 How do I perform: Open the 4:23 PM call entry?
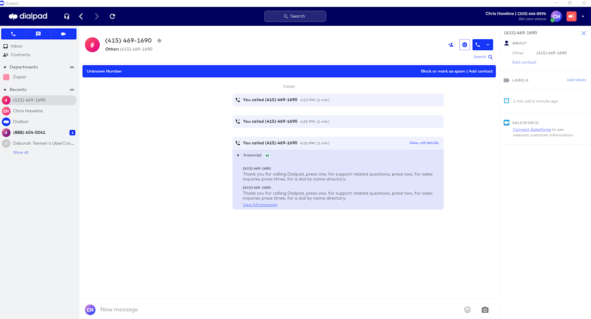[338, 100]
